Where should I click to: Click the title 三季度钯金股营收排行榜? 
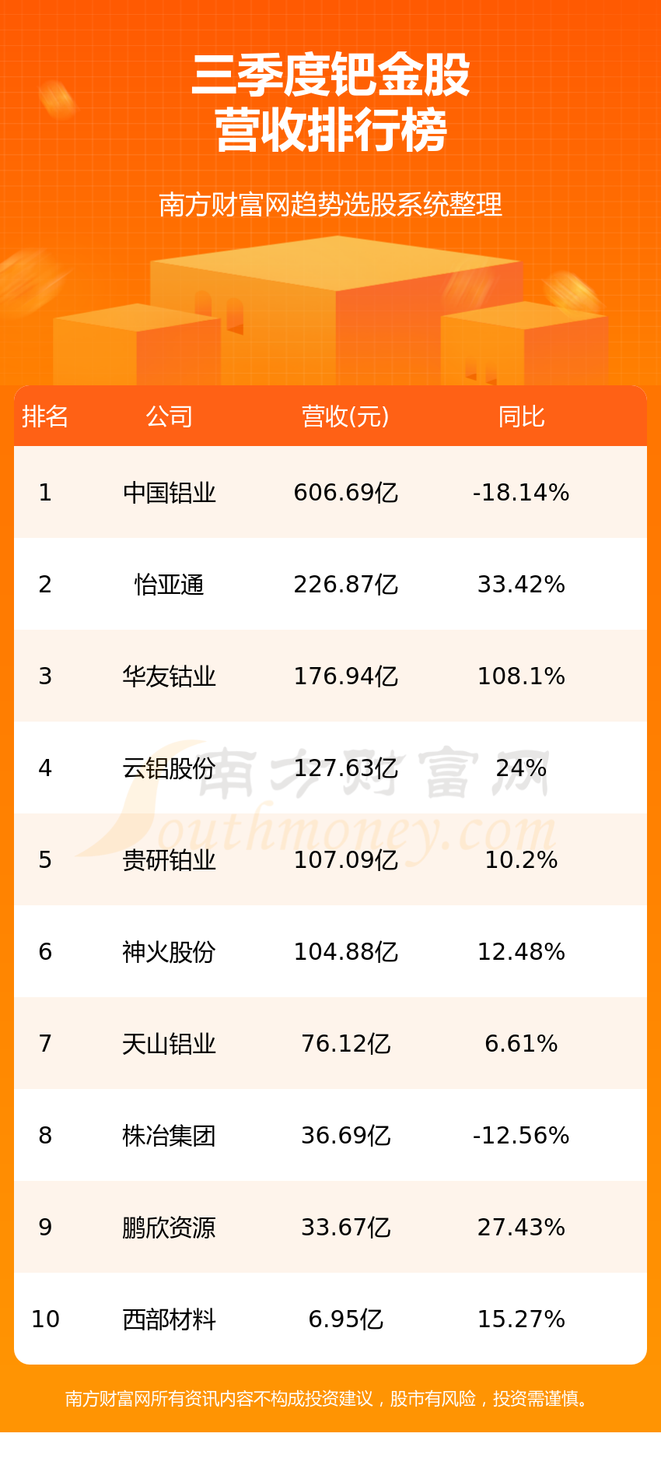[x=331, y=103]
